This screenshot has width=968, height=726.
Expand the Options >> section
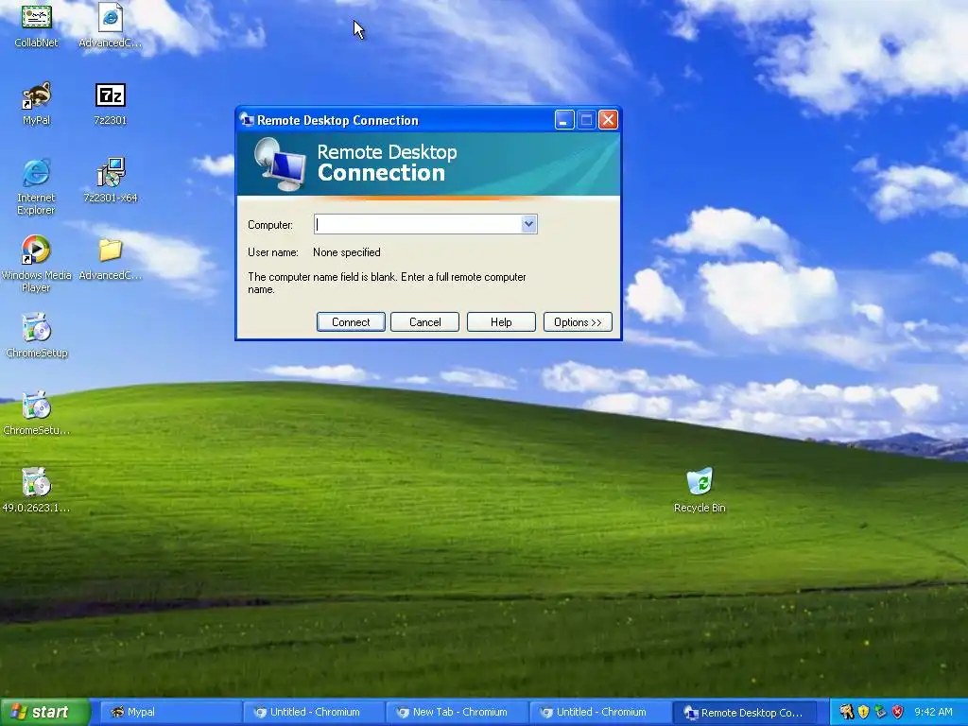tap(578, 322)
